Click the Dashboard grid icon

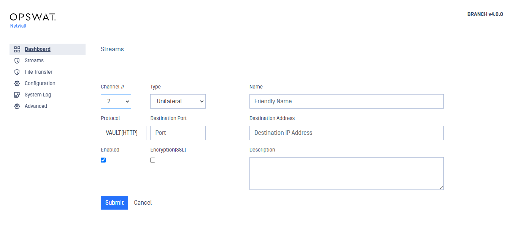click(x=17, y=49)
